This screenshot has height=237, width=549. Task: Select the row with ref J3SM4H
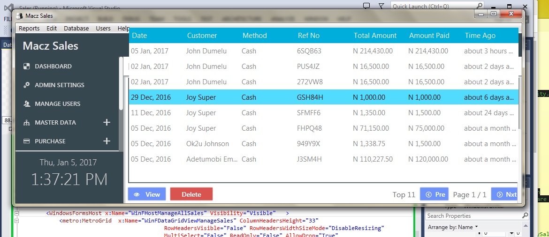click(x=323, y=159)
